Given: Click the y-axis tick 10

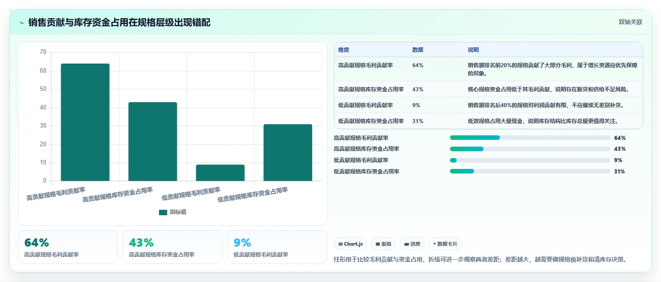Looking at the screenshot, I should [43, 163].
